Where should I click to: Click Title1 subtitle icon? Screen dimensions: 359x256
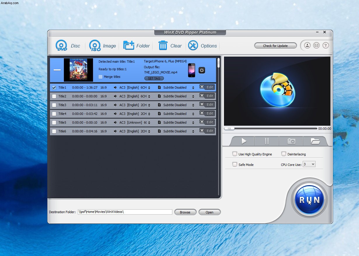(x=159, y=87)
